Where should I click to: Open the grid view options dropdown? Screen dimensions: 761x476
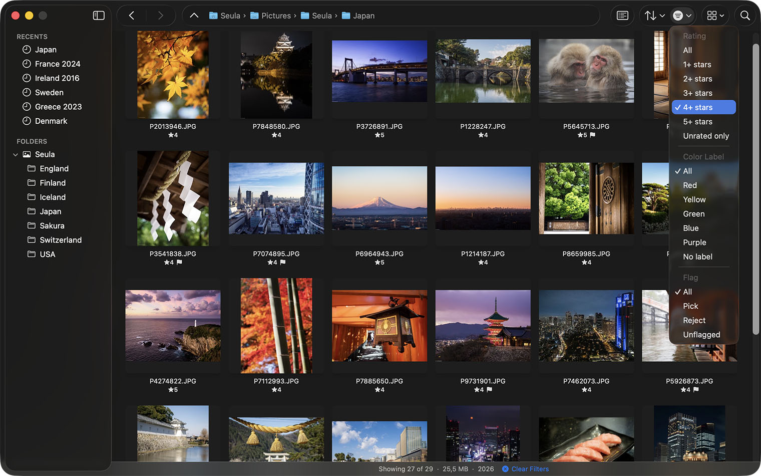click(715, 16)
